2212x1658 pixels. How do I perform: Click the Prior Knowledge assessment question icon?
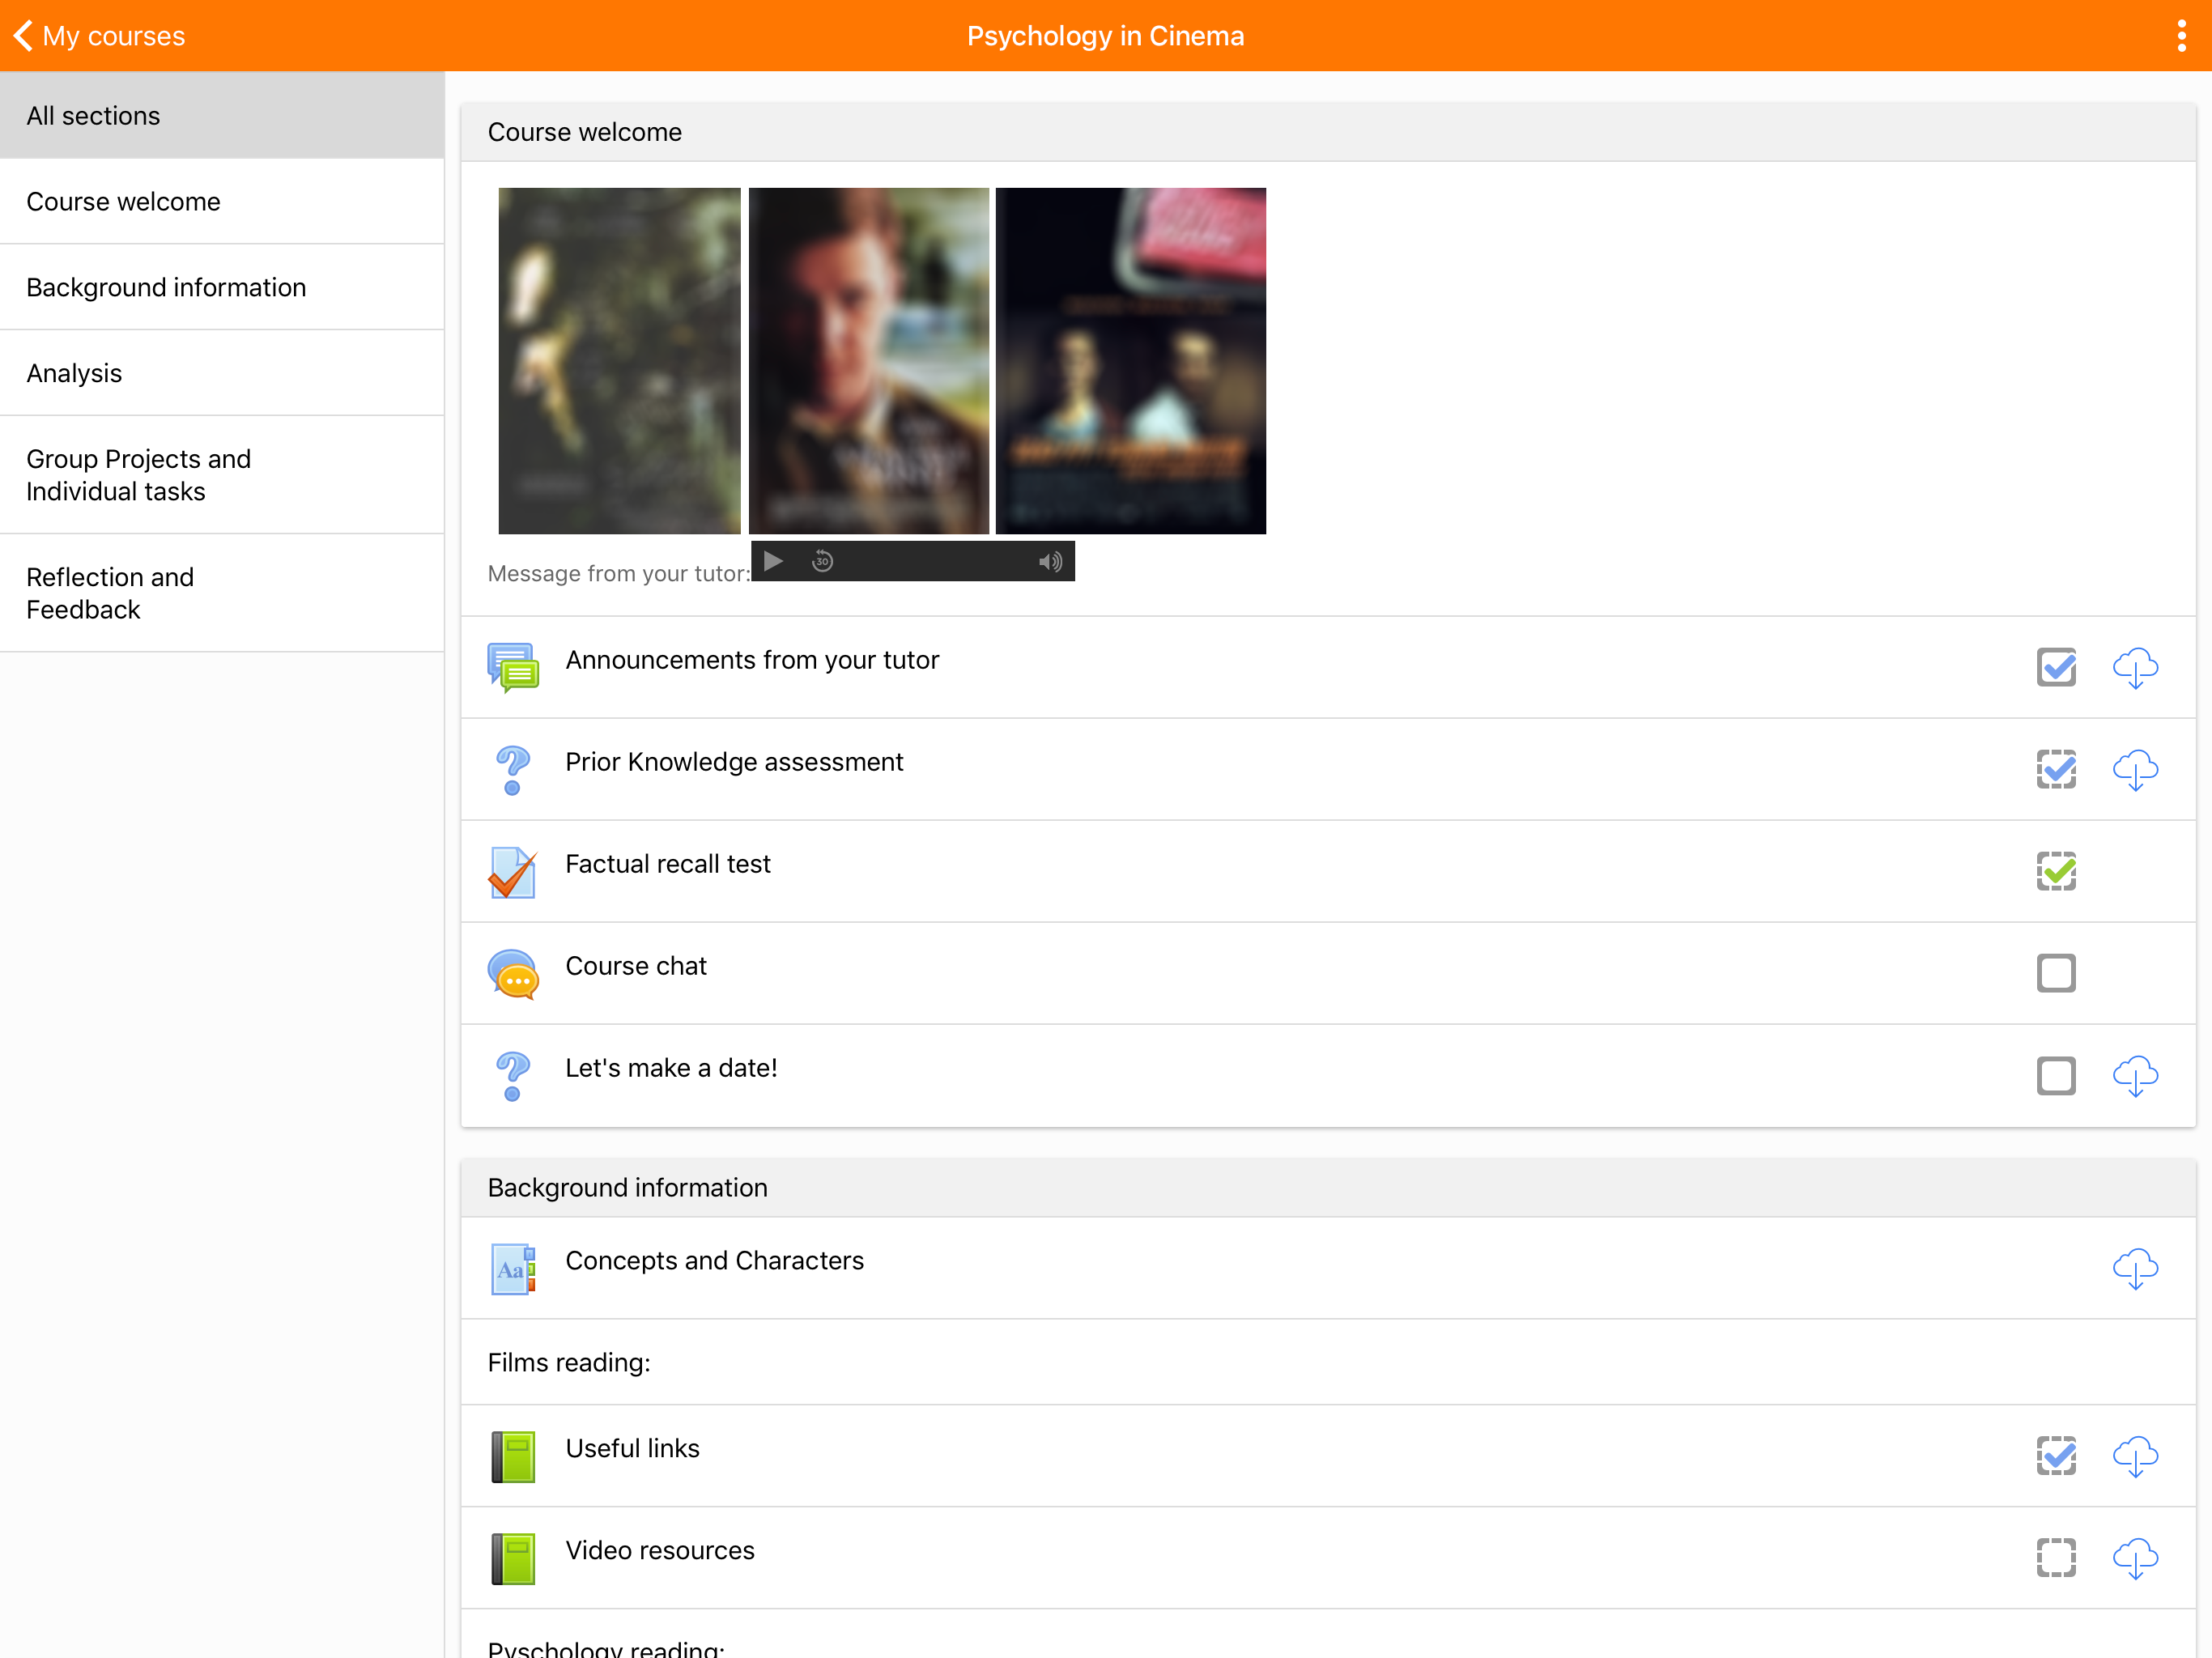tap(512, 770)
